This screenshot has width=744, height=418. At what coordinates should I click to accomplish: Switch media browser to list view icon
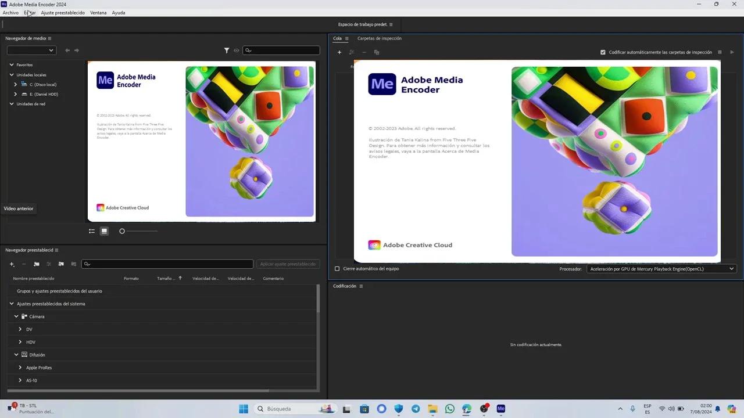[x=91, y=231]
